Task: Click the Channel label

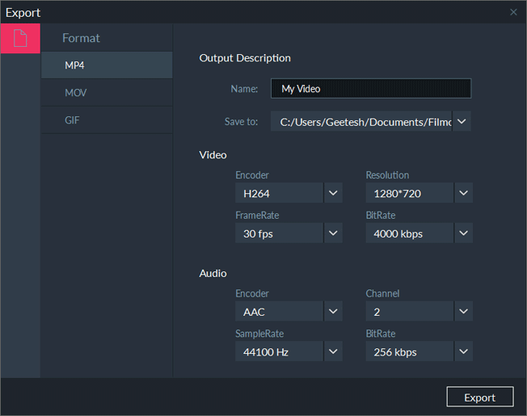Action: 382,294
